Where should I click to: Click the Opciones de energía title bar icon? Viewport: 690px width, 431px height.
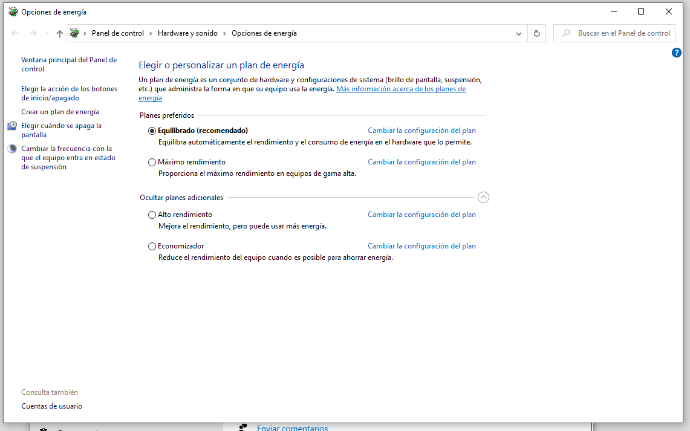(13, 12)
